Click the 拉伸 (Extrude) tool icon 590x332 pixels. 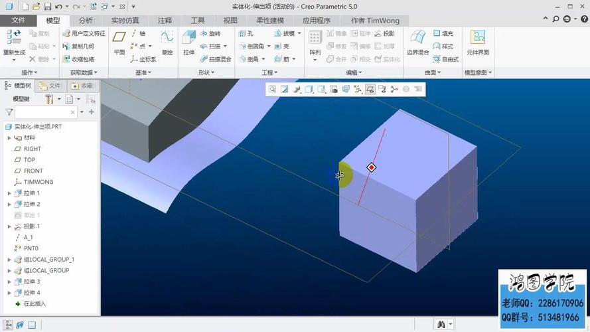[188, 41]
